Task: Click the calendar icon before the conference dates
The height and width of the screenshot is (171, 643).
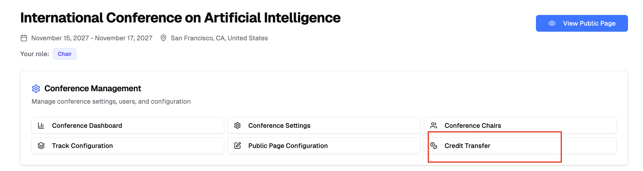Action: coord(24,38)
